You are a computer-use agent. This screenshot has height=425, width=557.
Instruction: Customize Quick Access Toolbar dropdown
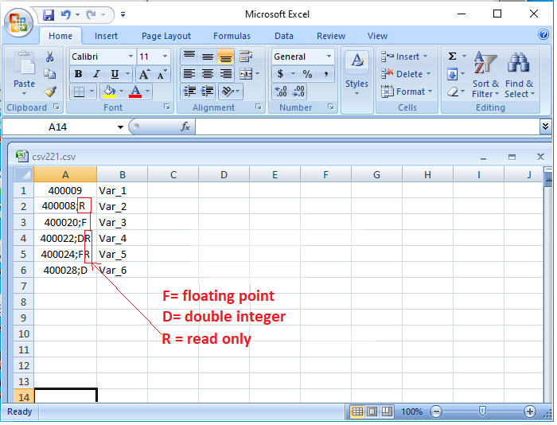pos(123,15)
